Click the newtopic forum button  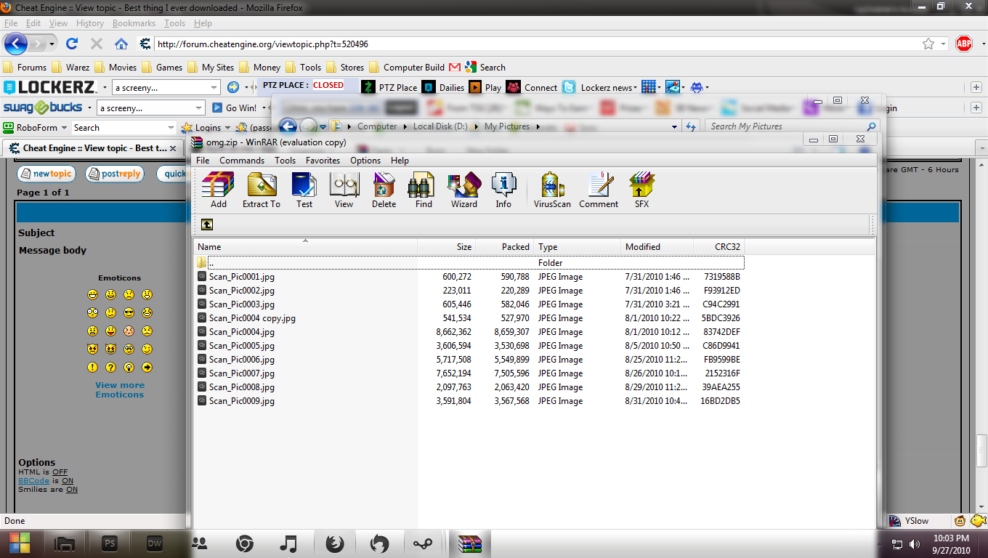(x=46, y=174)
